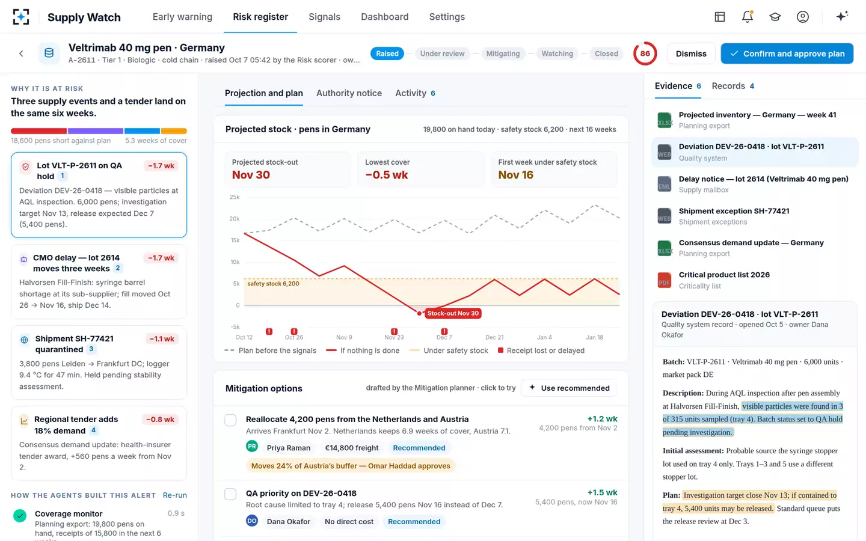Tick the QA priority on DEV-26-0418 checkbox
866x541 pixels.
point(230,494)
